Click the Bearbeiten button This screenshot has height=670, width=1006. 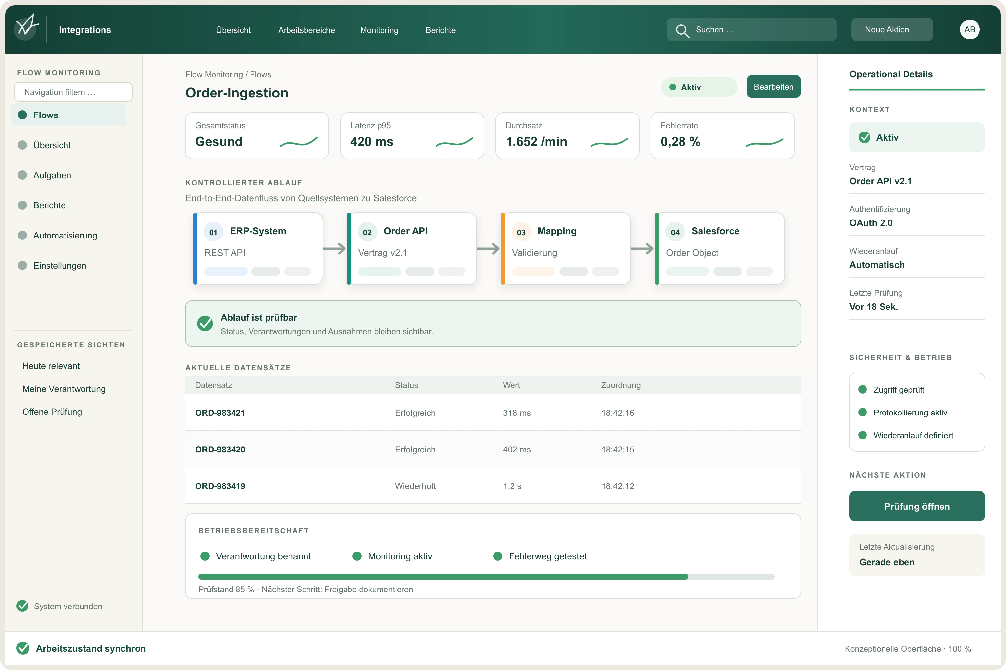pos(773,87)
